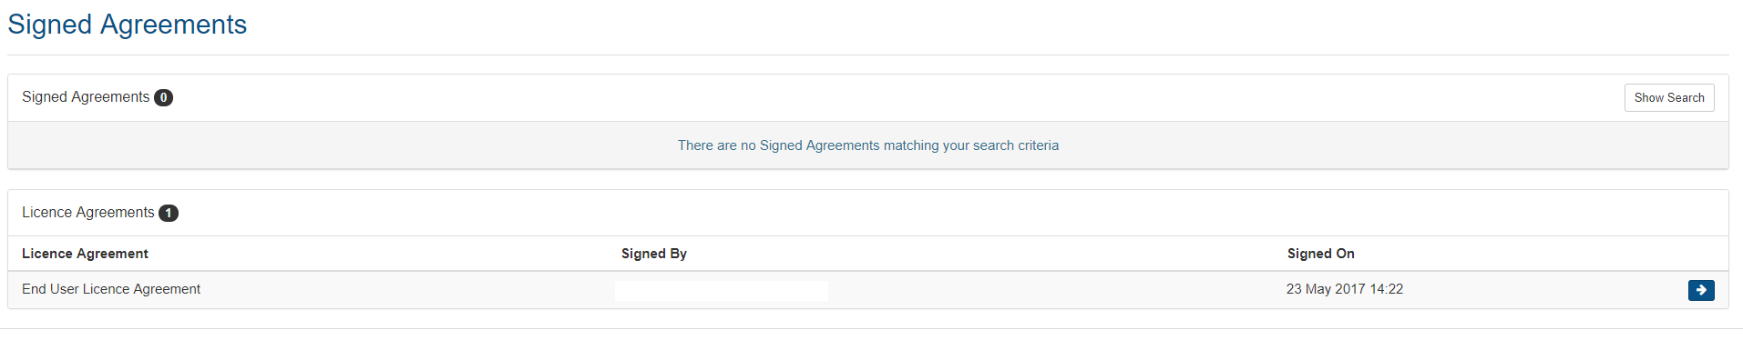Open the End User Licence Agreement arrow icon
The height and width of the screenshot is (340, 1743).
[x=1701, y=290]
